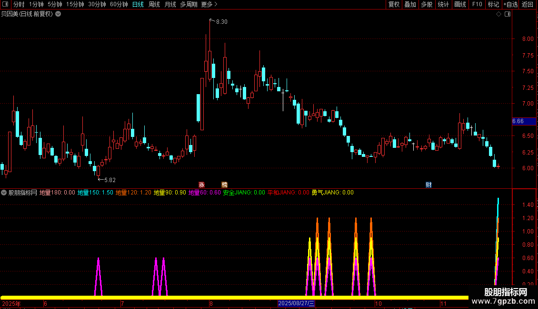Click the 返回 back button
This screenshot has height=309, width=538.
click(x=528, y=4)
